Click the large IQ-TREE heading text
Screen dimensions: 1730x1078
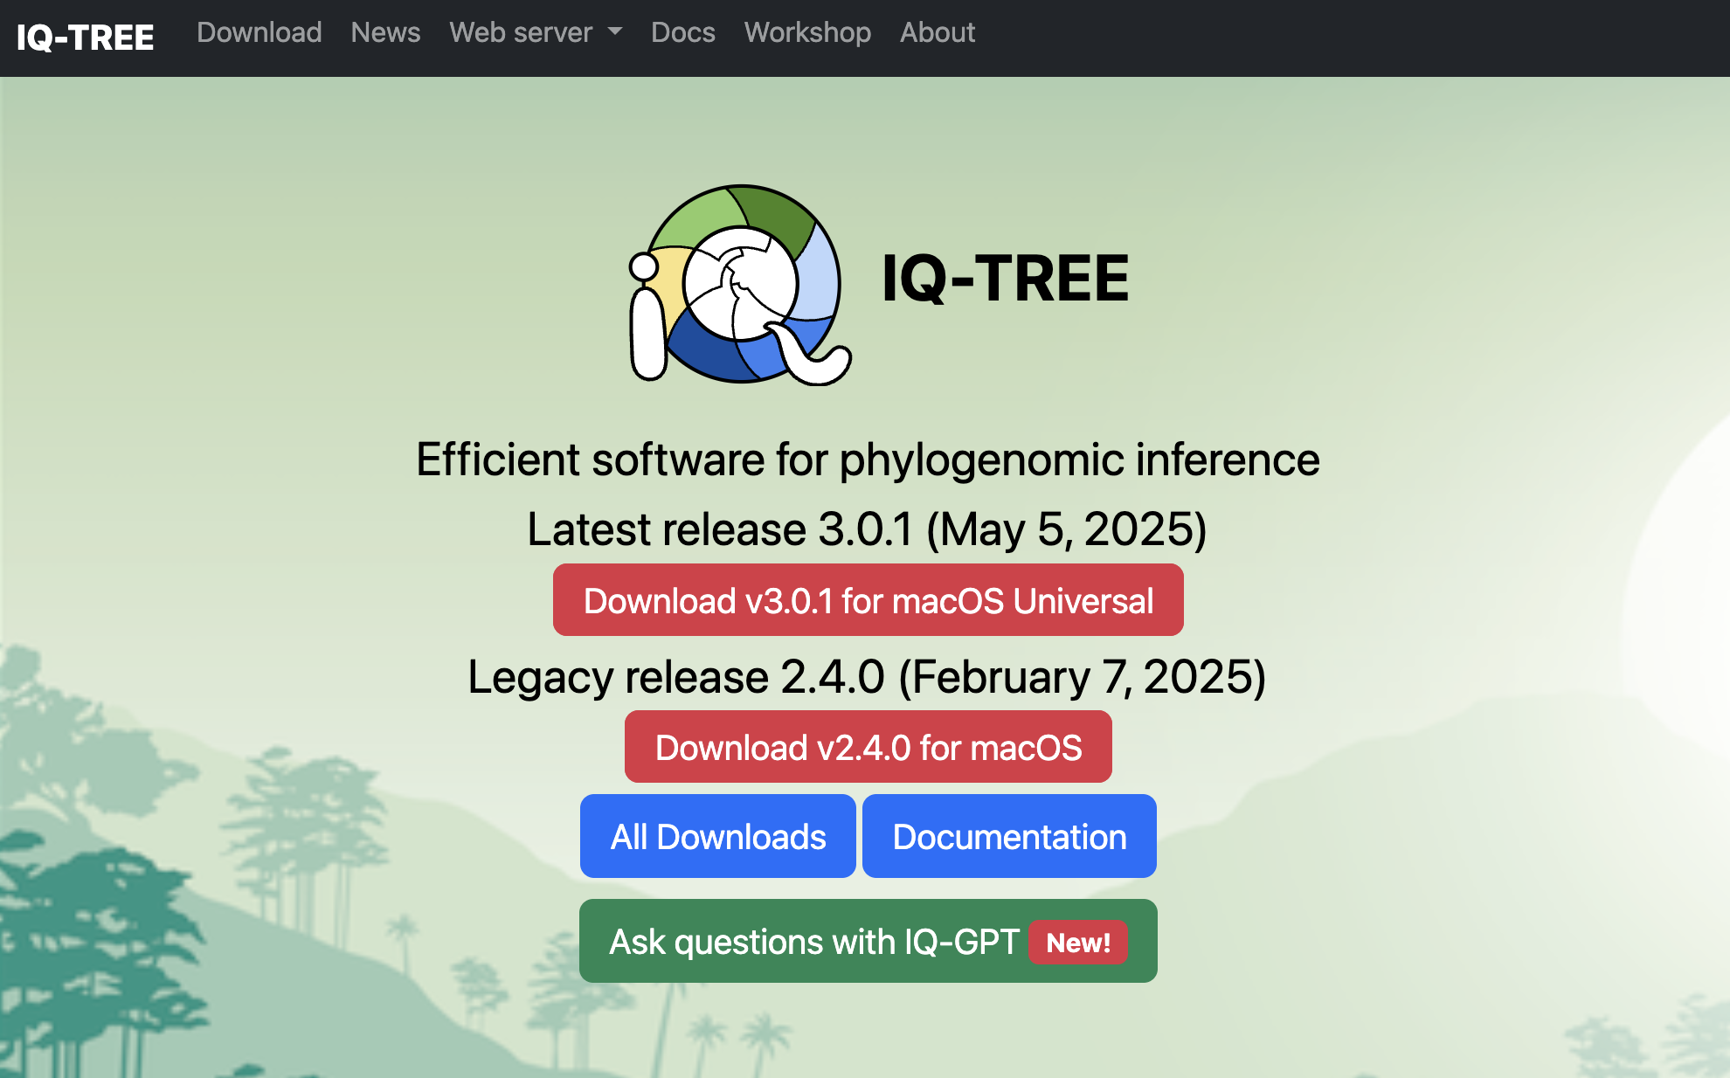(x=1005, y=280)
